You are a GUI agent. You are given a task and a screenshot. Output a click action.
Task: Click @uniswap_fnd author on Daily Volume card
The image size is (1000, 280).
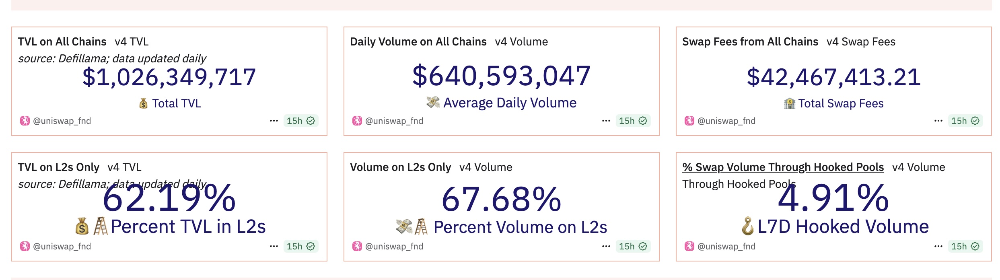[394, 121]
